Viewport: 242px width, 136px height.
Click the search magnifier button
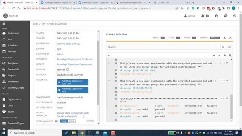[x=223, y=47]
